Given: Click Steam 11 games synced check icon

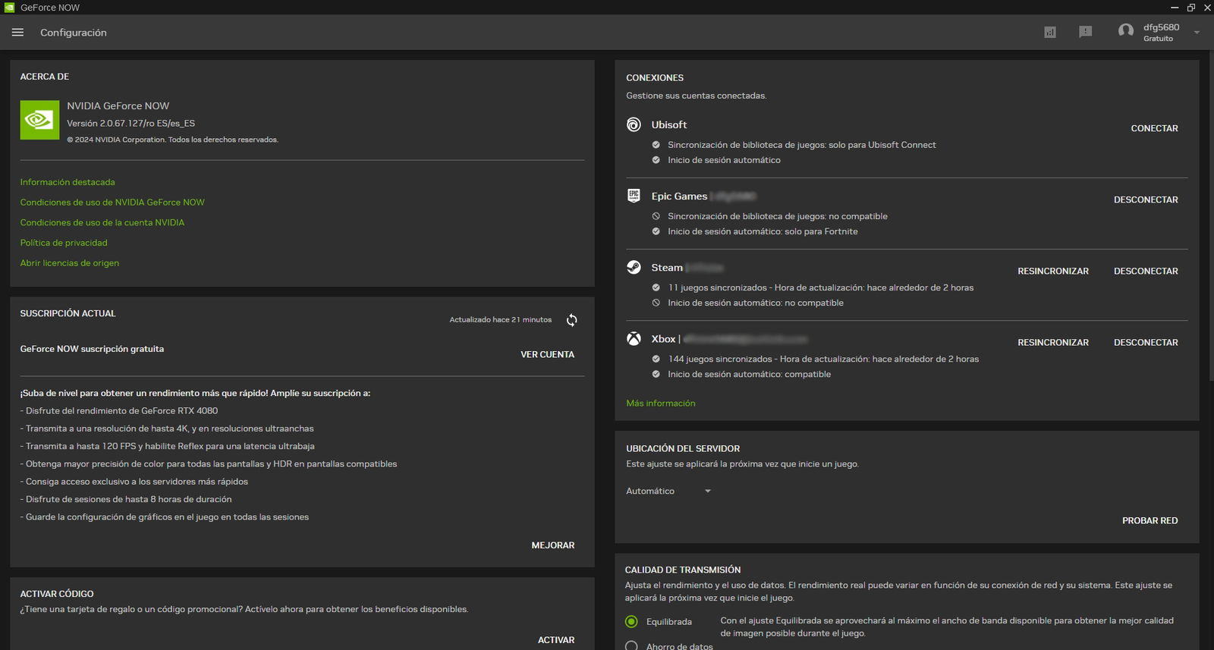Looking at the screenshot, I should tap(656, 287).
